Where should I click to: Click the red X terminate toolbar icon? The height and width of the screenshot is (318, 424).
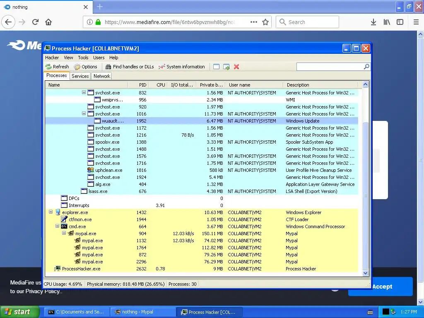236,67
